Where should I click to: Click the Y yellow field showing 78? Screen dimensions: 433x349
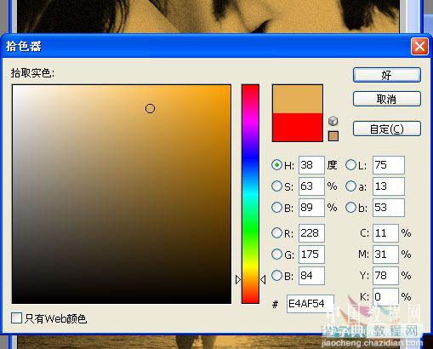385,275
